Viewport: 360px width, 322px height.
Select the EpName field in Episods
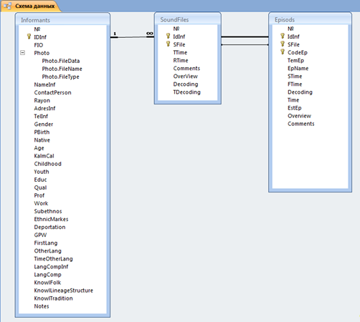click(298, 69)
